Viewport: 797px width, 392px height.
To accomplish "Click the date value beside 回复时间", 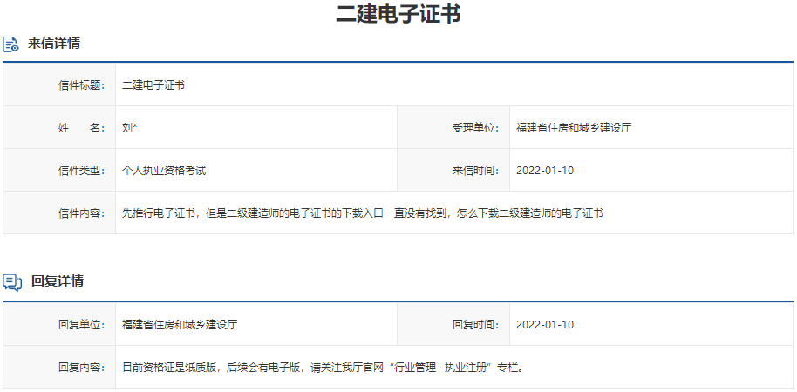I will (x=545, y=325).
